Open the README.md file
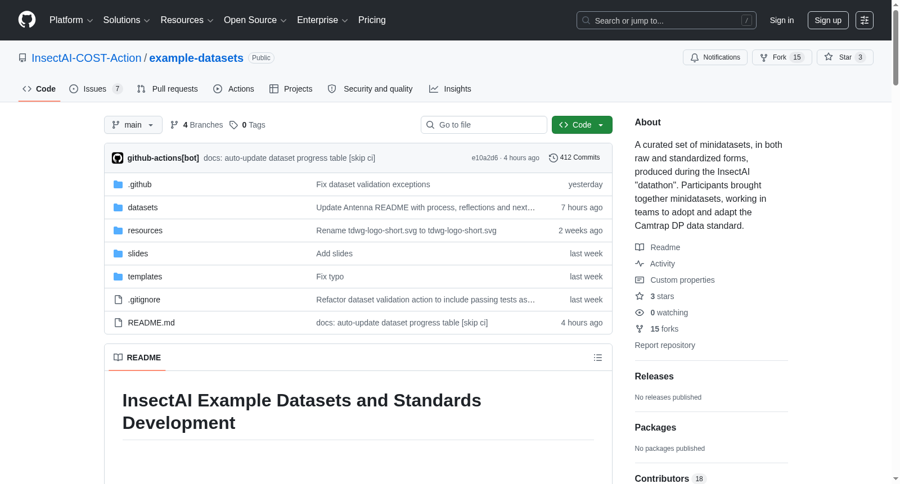900x484 pixels. (151, 323)
